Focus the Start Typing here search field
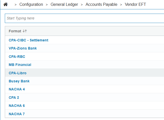The height and width of the screenshot is (120, 164). 84,18
